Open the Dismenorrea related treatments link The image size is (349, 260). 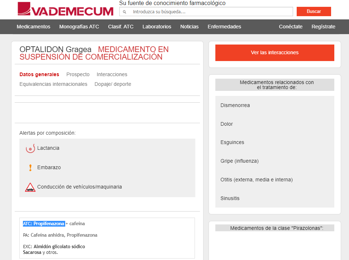235,105
